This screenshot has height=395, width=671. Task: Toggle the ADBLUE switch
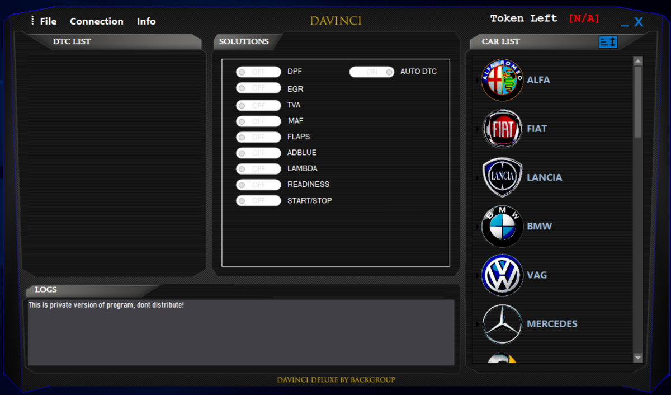[258, 153]
